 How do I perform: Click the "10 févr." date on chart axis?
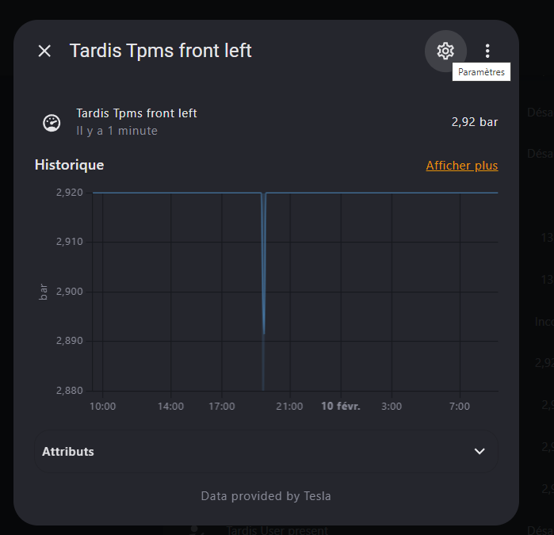[x=341, y=407]
